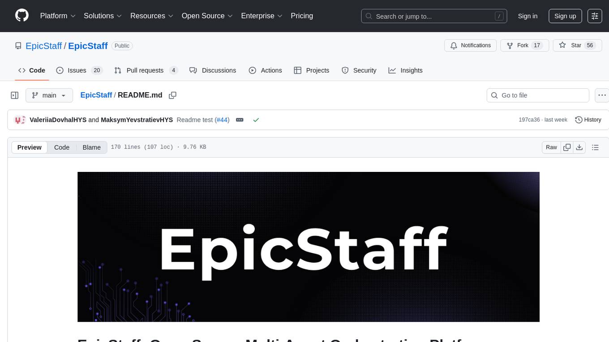The image size is (609, 342).
Task: Open the Projects tab
Action: [312, 70]
